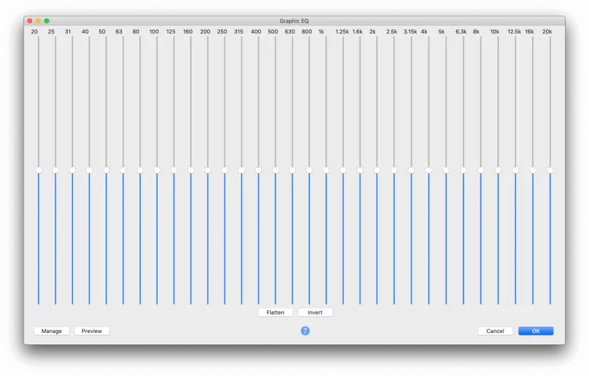
Task: Click the 6.3k slider handle
Action: pos(464,171)
